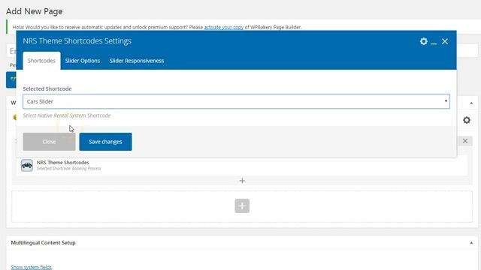Click the gear icon in the page builder row
Image resolution: width=481 pixels, height=270 pixels.
click(x=467, y=120)
